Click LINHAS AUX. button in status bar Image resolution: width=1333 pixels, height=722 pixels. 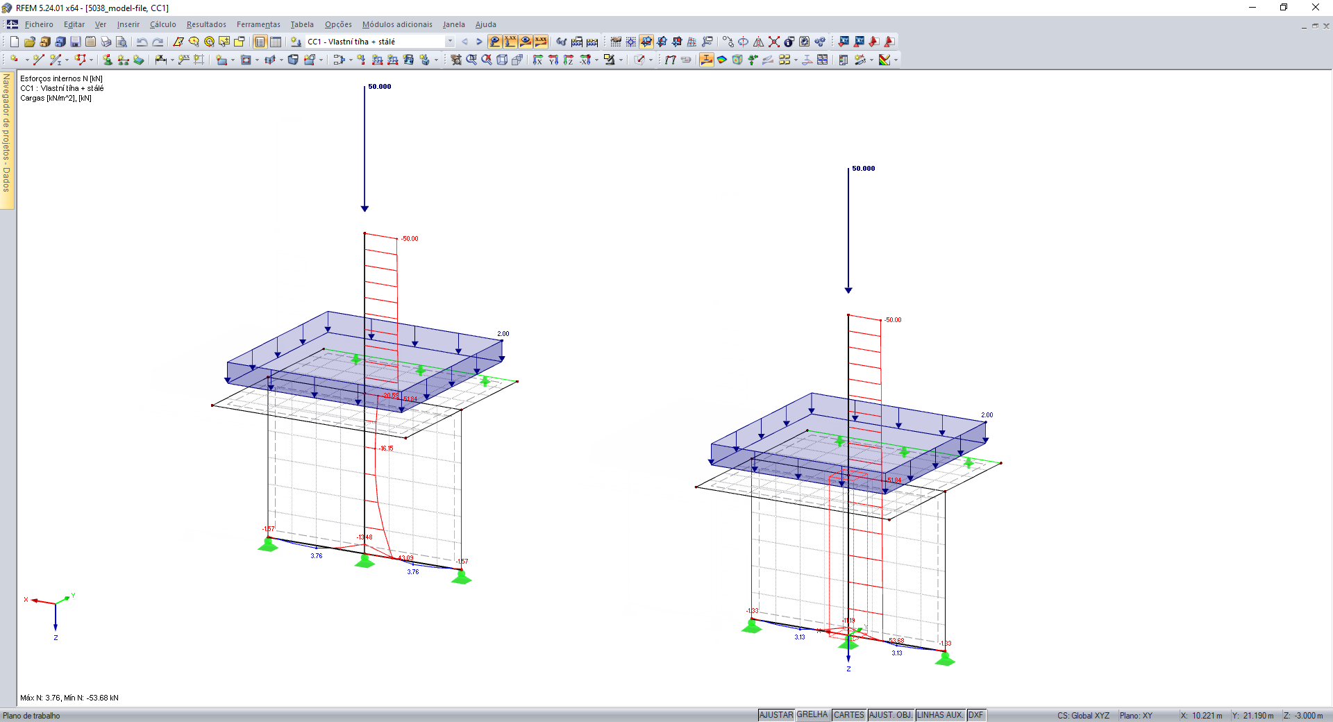click(940, 715)
